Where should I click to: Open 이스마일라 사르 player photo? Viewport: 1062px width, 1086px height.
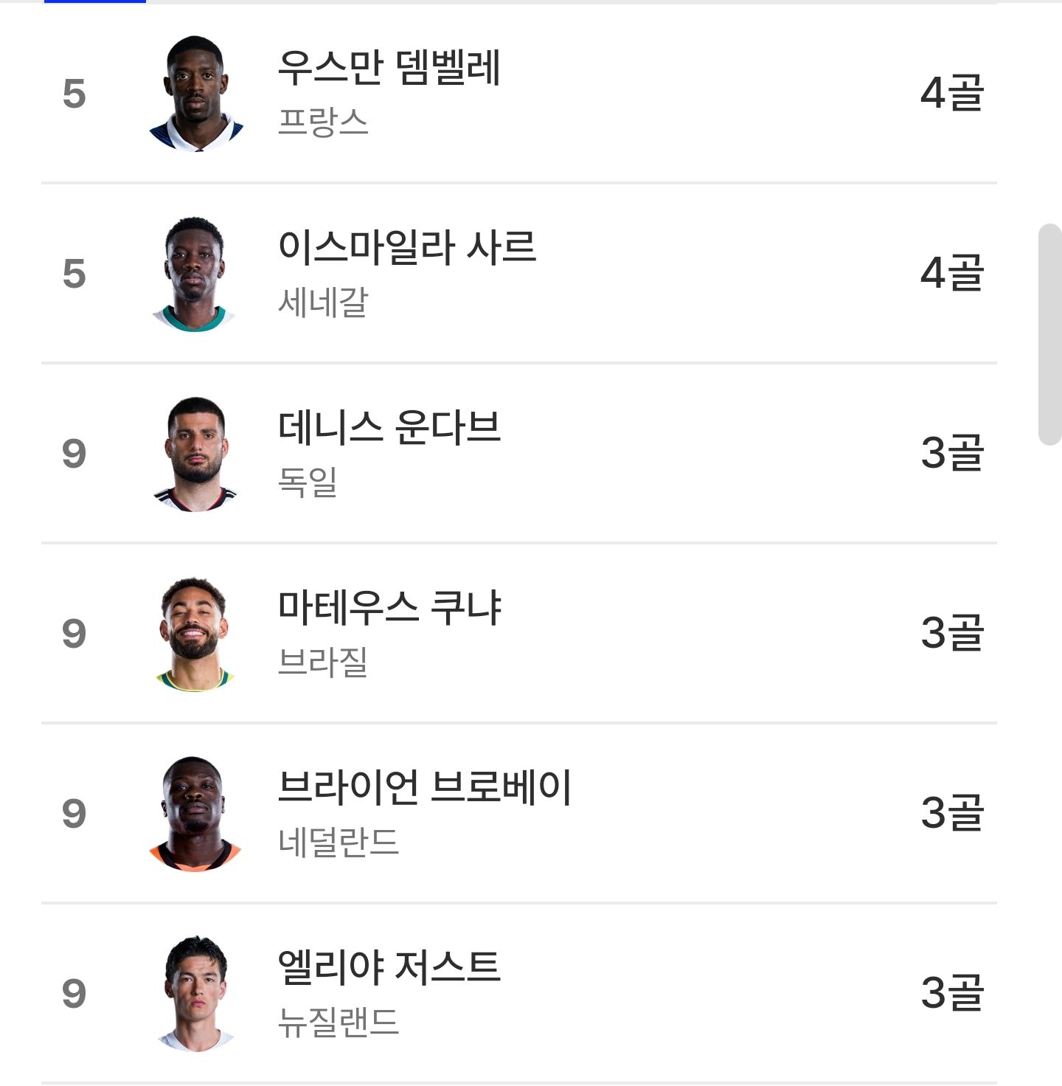(195, 274)
